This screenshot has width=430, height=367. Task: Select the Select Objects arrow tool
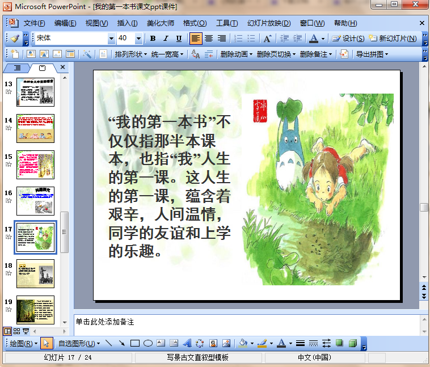click(47, 343)
